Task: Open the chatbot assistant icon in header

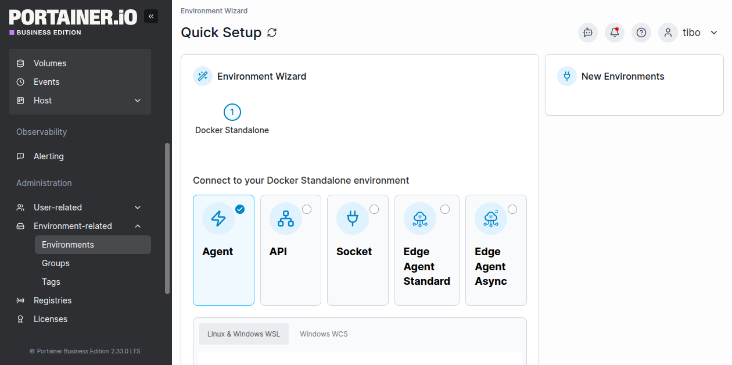Action: (x=588, y=33)
